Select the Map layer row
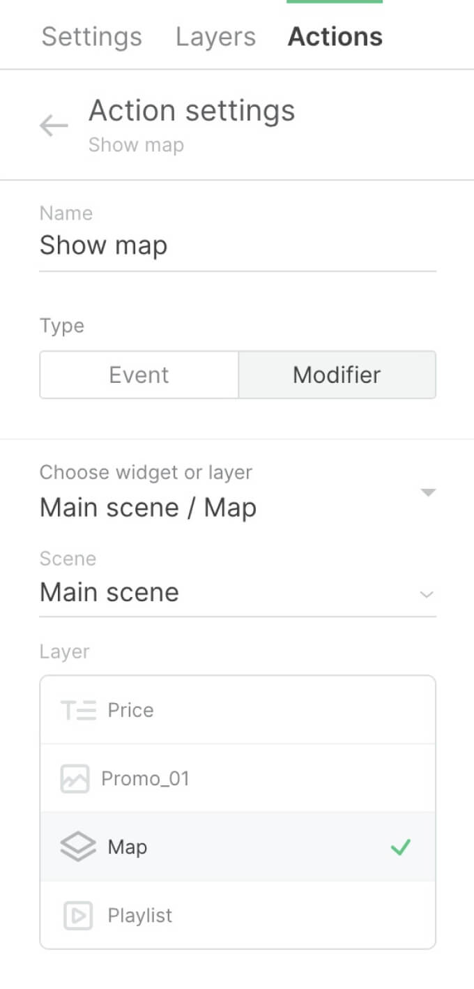 pyautogui.click(x=237, y=847)
